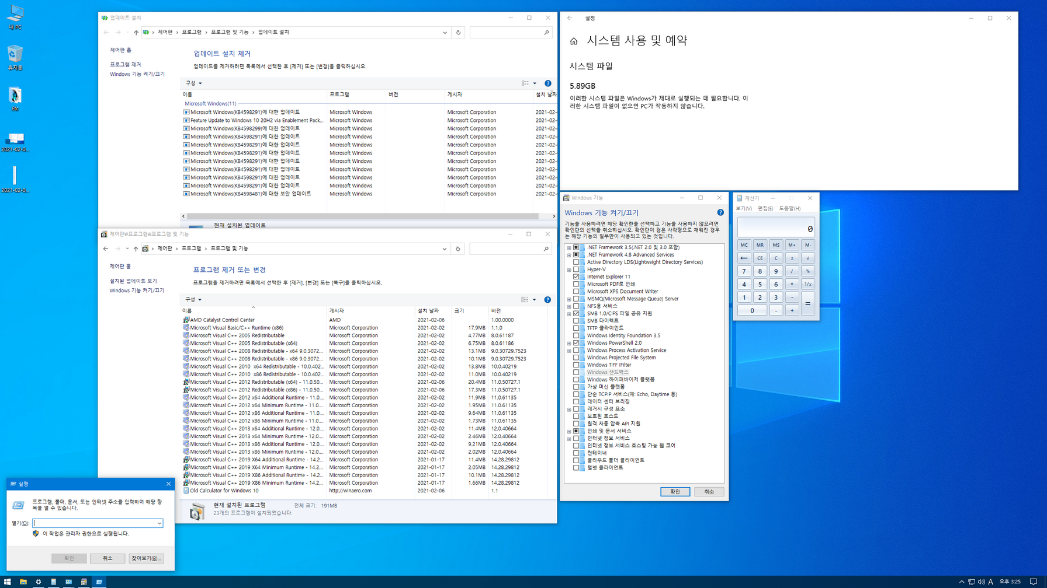
Task: Check TFTP 클라이언트 feature
Action: point(576,328)
